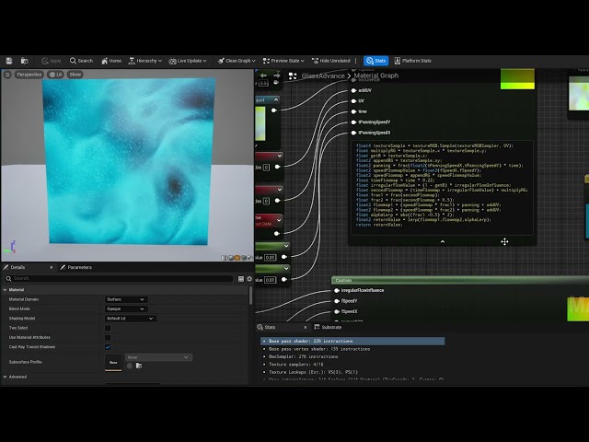Click the Browse to asset icon

coord(25,61)
